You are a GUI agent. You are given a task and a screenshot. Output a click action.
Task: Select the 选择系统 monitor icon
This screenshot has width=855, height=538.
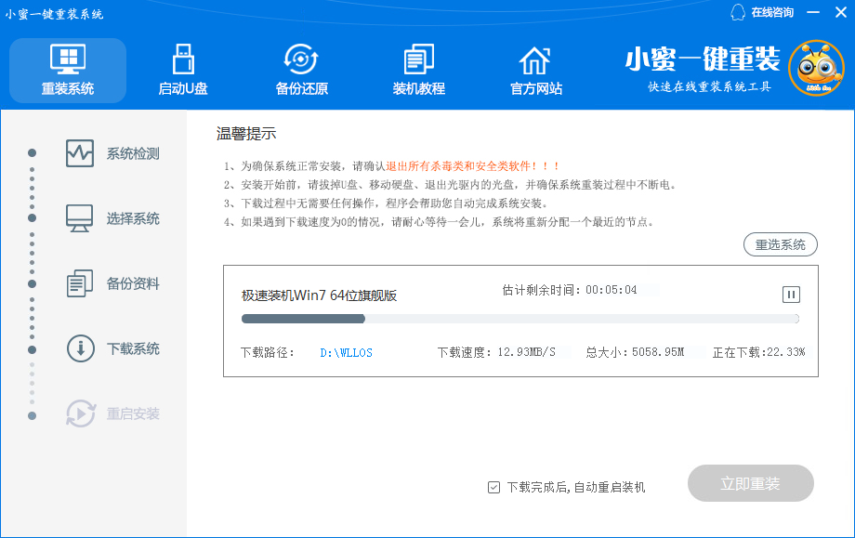pos(80,218)
